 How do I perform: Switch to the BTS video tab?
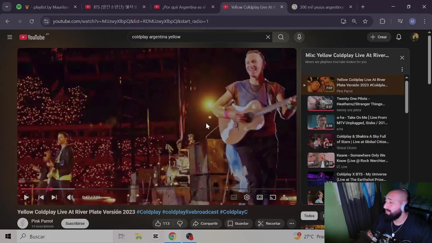(115, 7)
